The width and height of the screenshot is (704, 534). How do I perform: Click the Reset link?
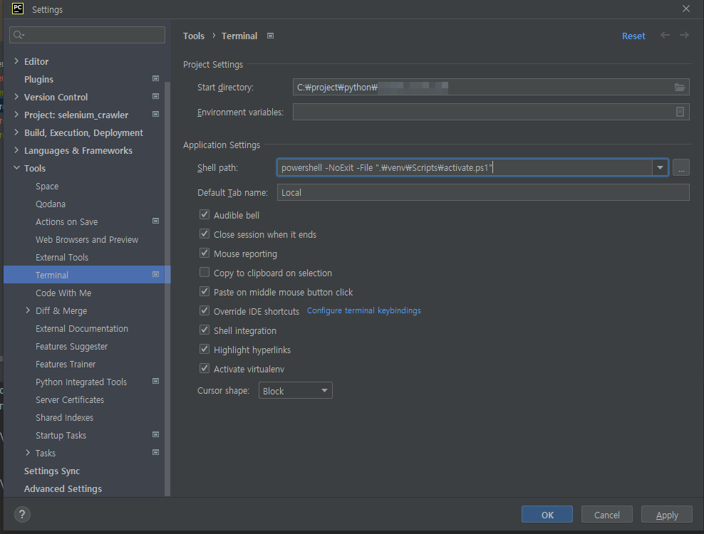click(633, 36)
